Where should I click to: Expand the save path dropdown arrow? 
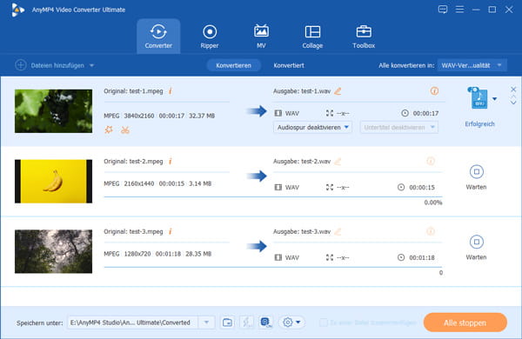coord(206,322)
